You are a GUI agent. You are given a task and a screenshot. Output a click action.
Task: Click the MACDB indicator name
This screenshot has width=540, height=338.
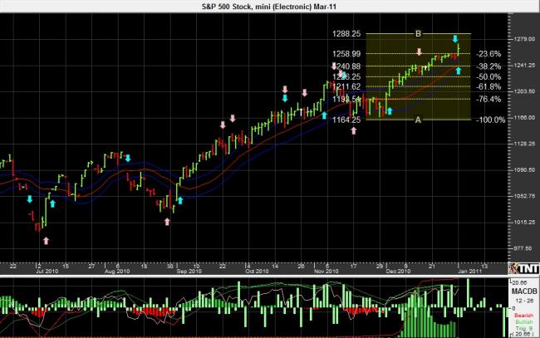click(x=524, y=291)
